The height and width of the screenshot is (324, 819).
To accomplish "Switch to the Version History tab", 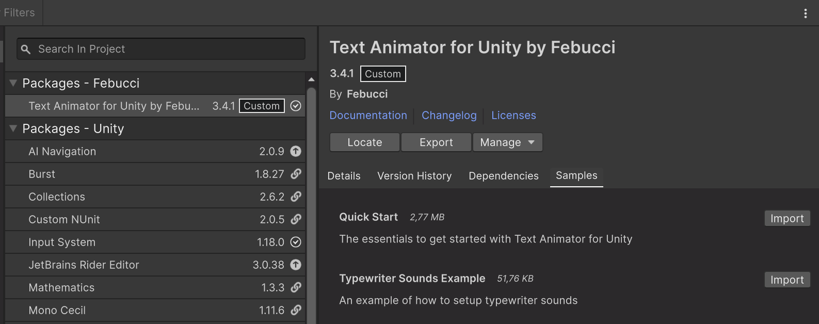I will tap(414, 176).
